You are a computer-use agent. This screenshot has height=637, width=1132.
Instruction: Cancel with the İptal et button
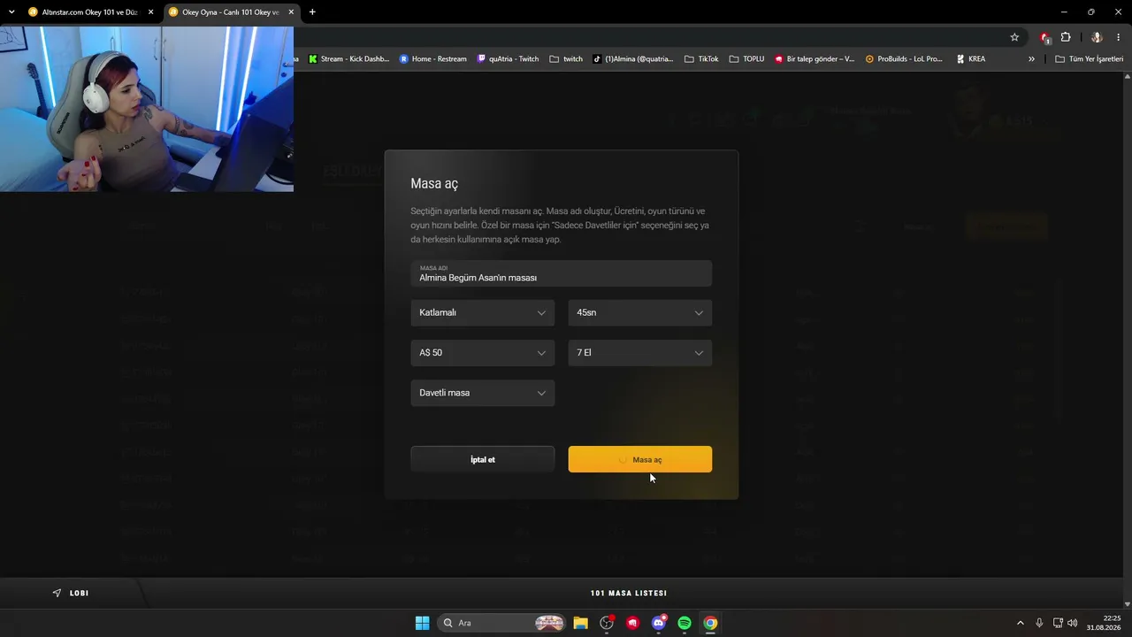tap(482, 459)
